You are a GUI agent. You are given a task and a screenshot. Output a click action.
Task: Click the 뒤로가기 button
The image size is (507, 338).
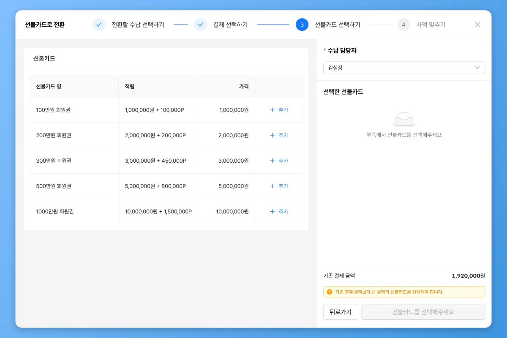pyautogui.click(x=341, y=312)
